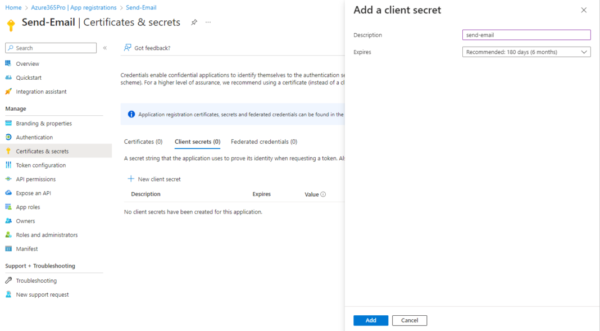Collapse the sidebar with double chevron
Viewport: 600px width, 331px height.
coord(105,48)
